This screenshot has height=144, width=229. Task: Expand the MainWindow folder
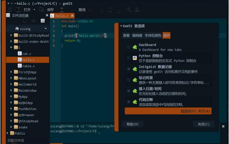click(11, 90)
